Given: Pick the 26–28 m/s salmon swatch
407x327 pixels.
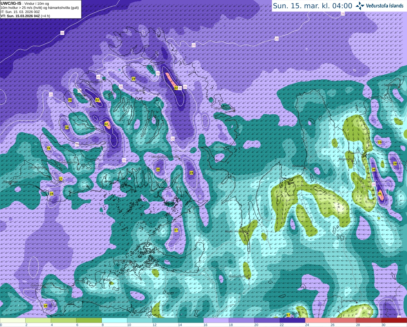Looking at the screenshot, I should pyautogui.click(x=343, y=320).
